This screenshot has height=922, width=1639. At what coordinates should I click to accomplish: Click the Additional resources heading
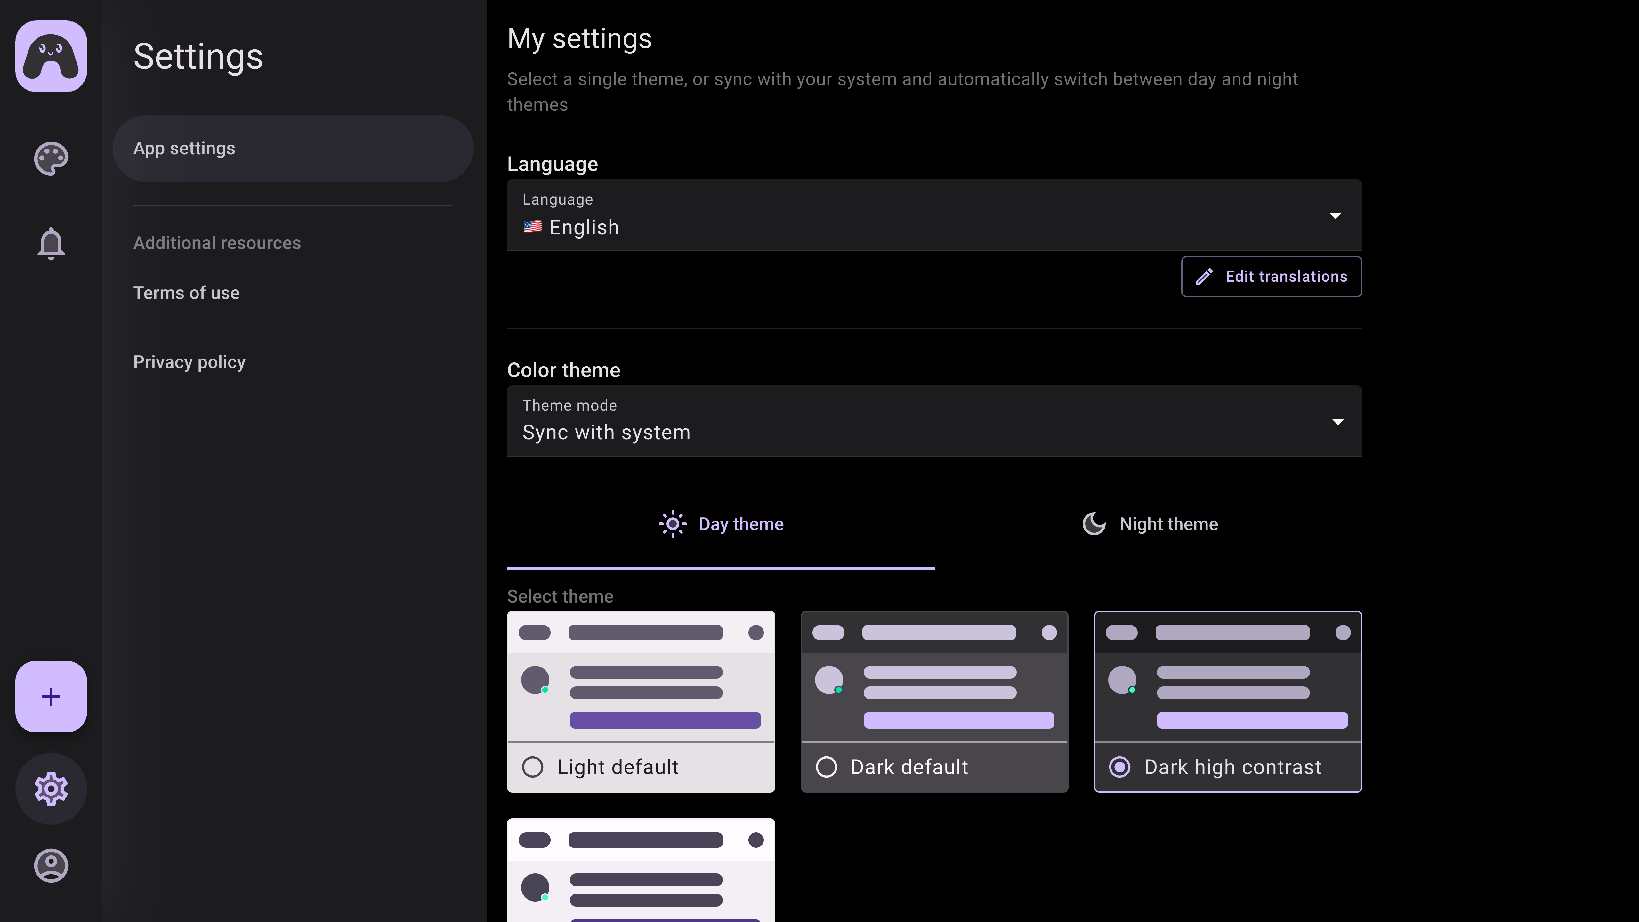[x=217, y=243]
